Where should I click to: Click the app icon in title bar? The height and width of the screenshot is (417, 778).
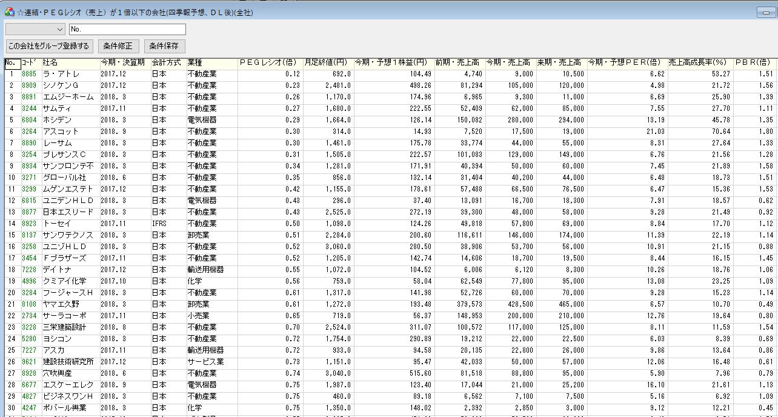pos(9,12)
